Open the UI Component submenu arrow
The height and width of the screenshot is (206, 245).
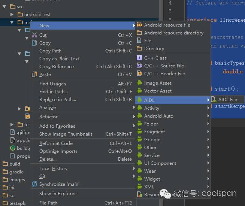(208, 163)
